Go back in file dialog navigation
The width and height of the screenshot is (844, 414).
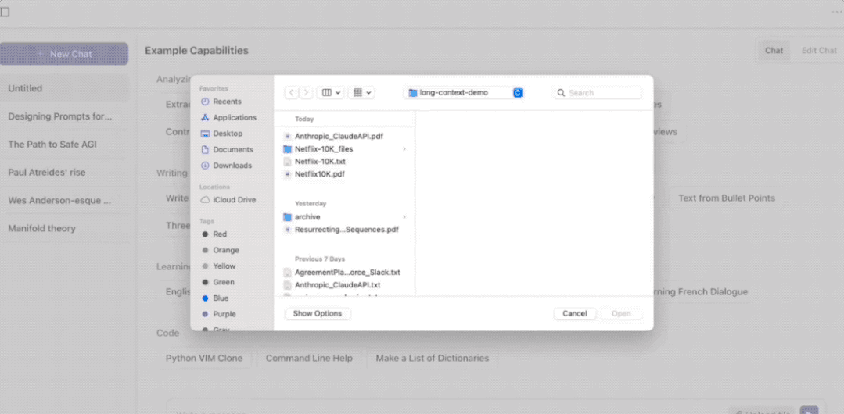point(292,92)
